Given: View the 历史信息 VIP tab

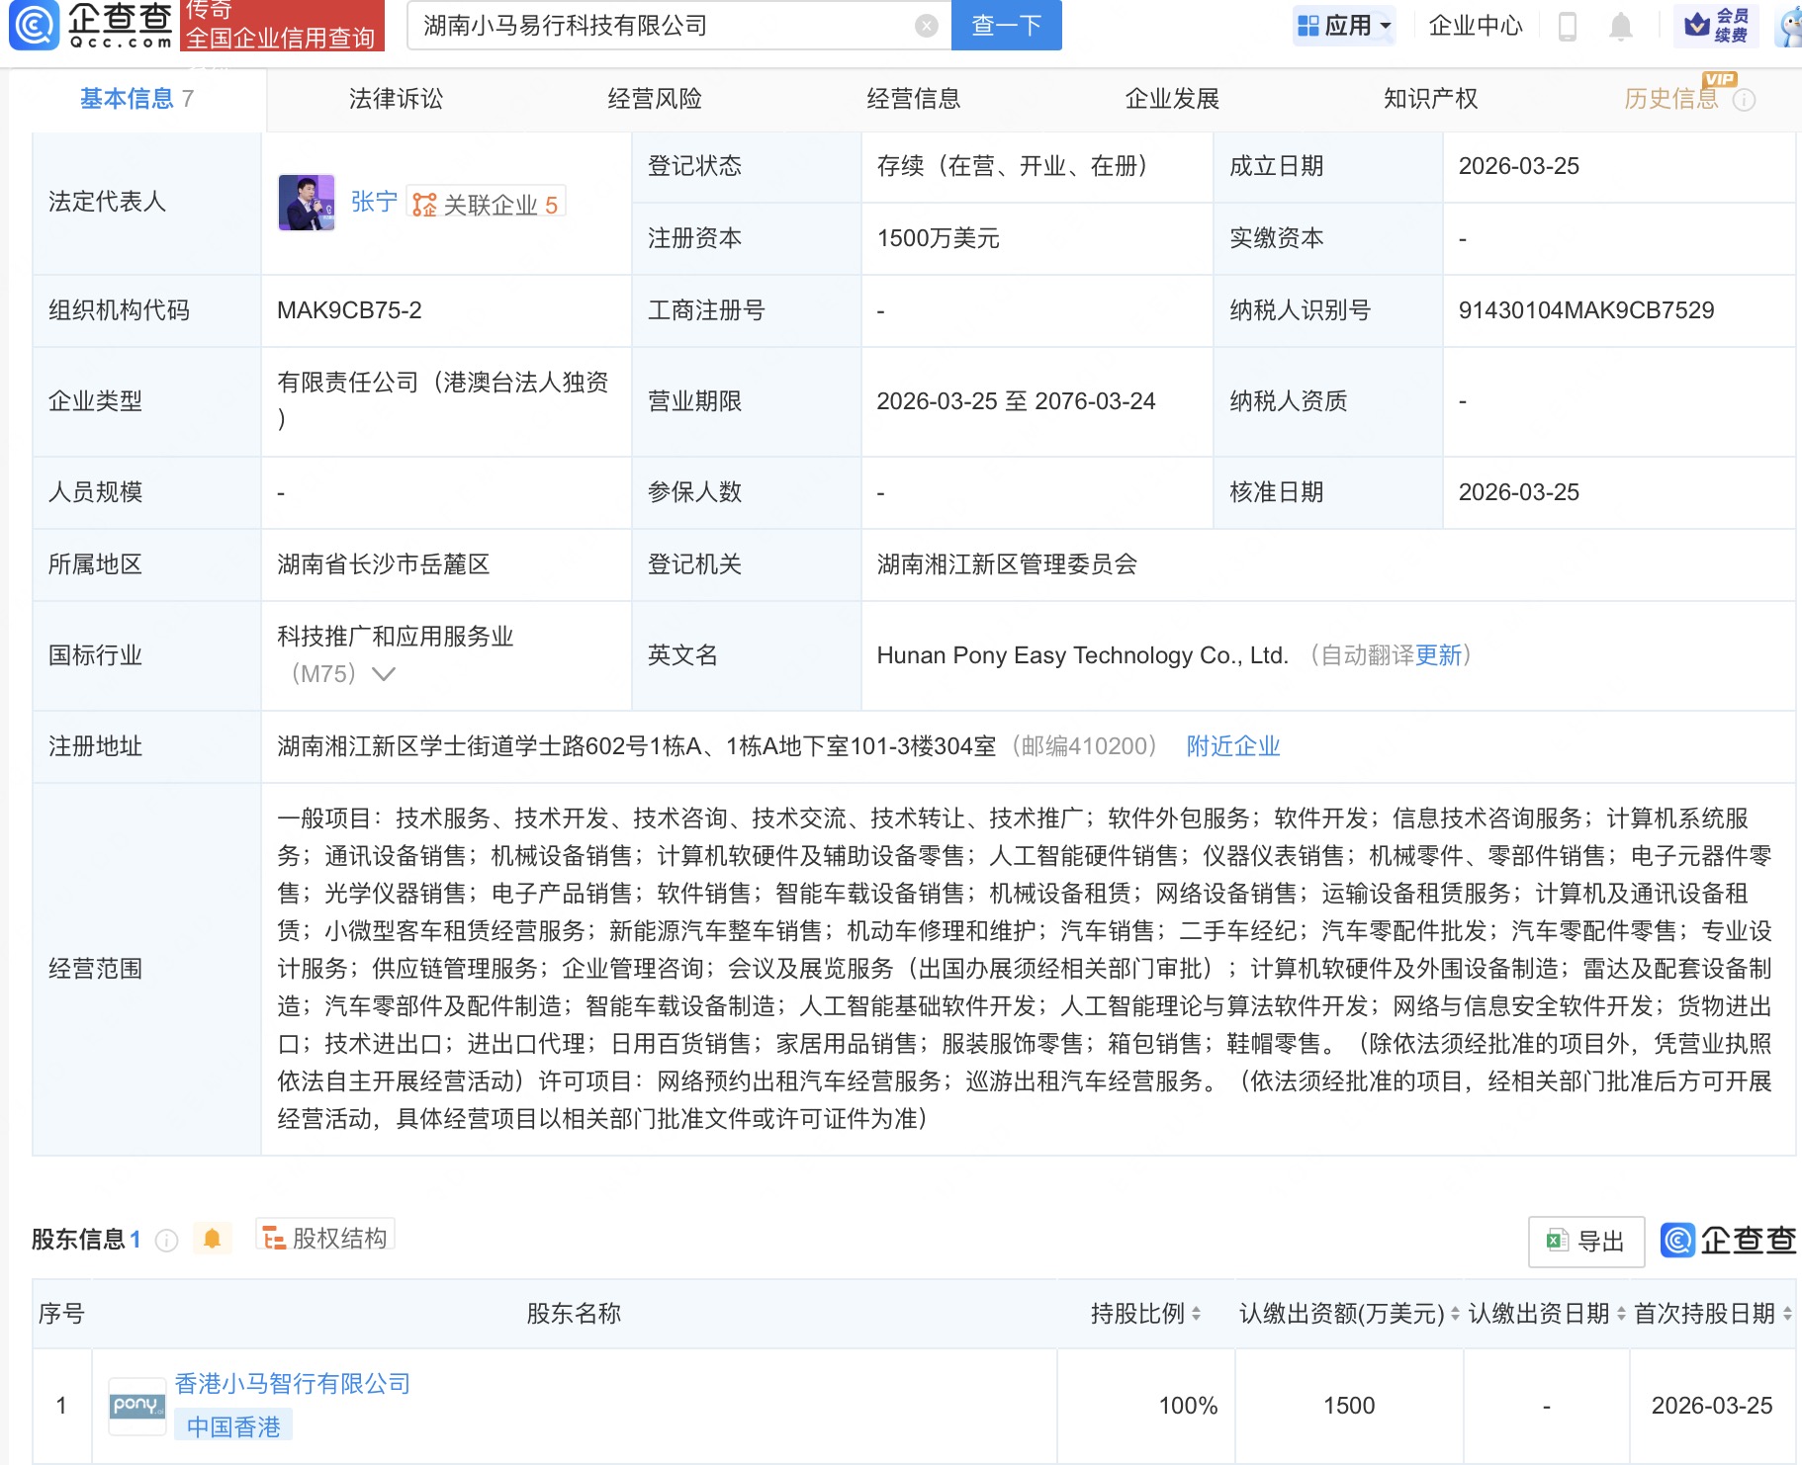Looking at the screenshot, I should 1671,98.
